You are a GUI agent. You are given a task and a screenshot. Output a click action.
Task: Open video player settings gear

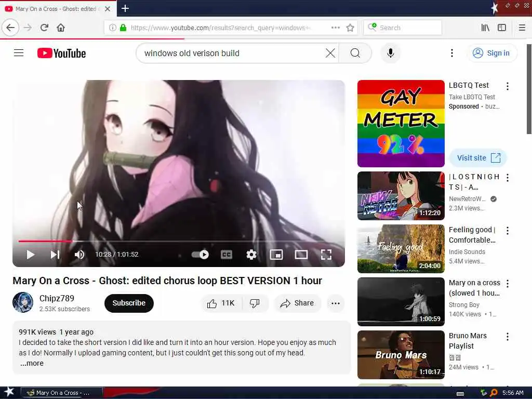tap(251, 255)
